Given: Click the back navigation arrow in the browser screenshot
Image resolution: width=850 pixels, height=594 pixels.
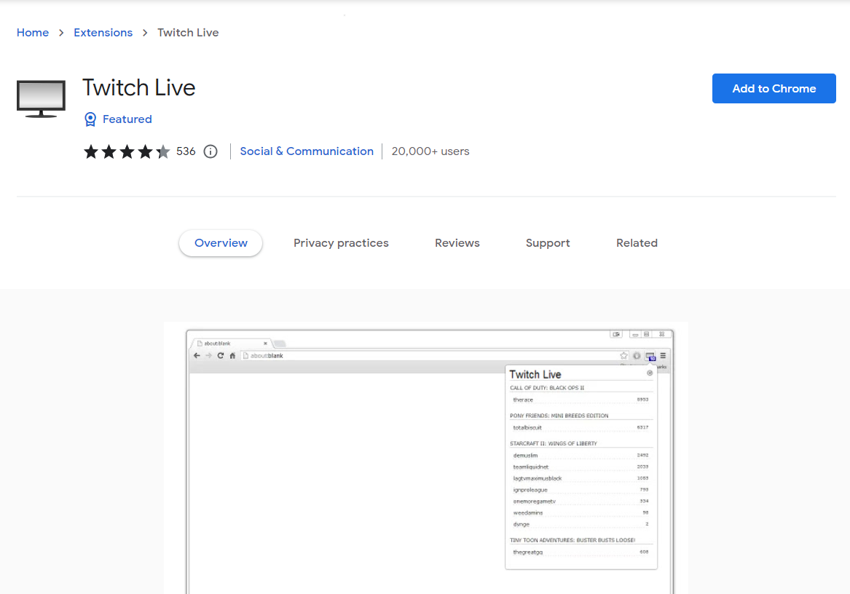Looking at the screenshot, I should click(x=197, y=355).
